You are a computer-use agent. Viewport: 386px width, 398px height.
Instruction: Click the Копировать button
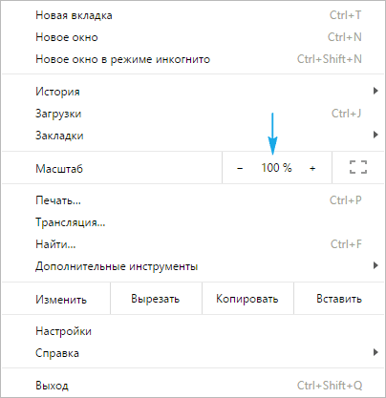point(247,299)
